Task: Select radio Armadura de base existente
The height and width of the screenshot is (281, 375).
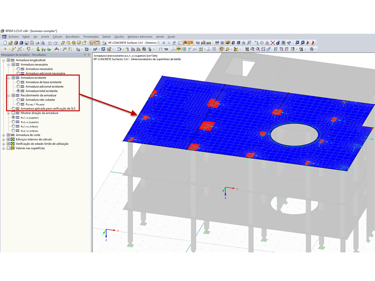Action: [18, 82]
